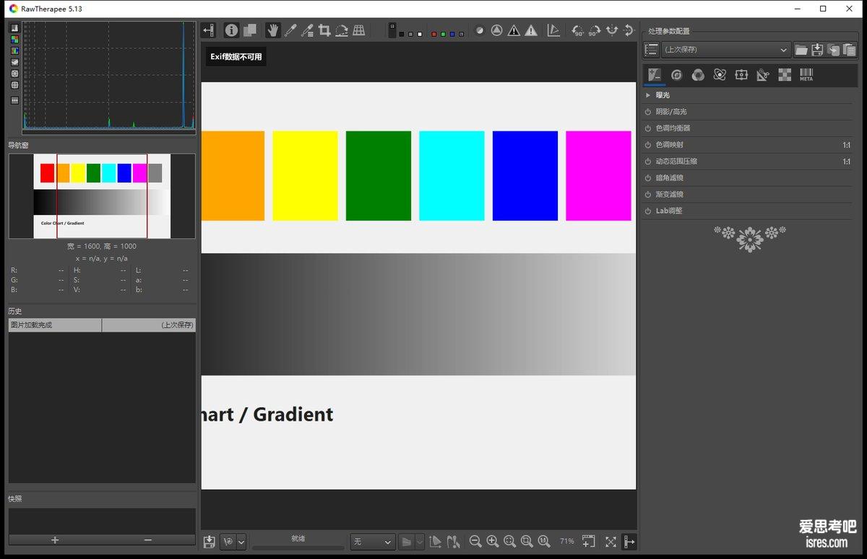Save the current image with the floppy icon
Screen dimensions: 867x559
click(210, 542)
